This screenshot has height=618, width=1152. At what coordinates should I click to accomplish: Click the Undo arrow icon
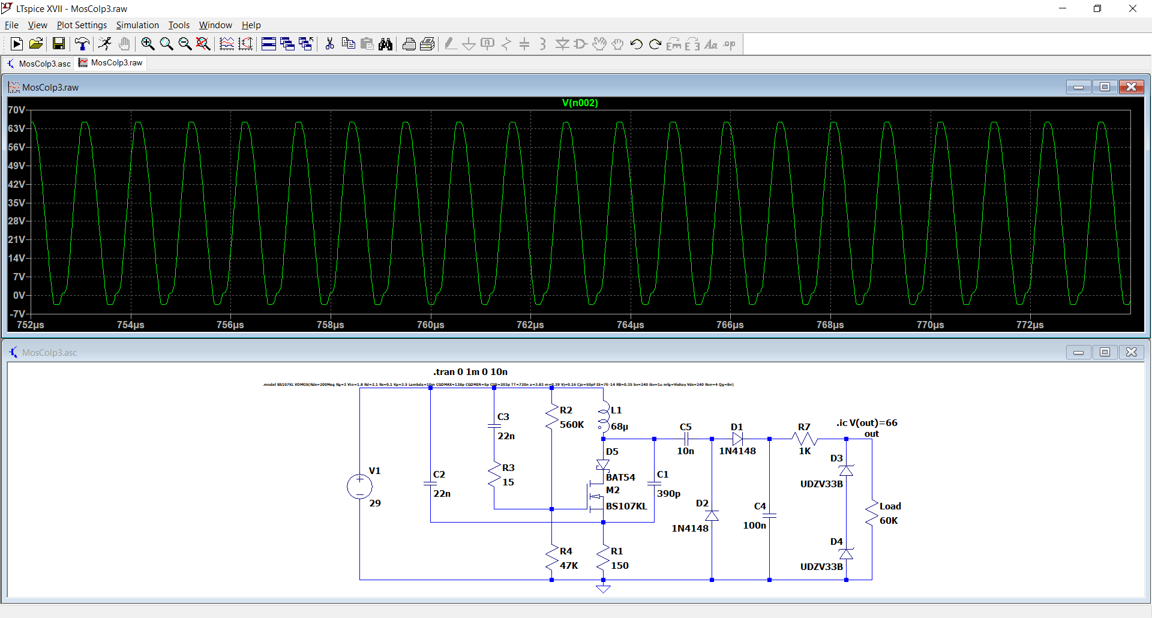tap(637, 44)
